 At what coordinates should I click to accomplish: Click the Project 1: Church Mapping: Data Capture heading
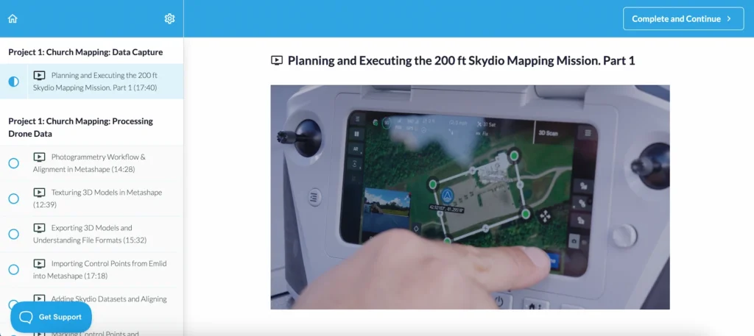pyautogui.click(x=85, y=52)
